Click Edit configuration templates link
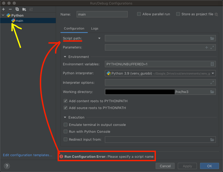The height and width of the screenshot is (172, 223). [x=27, y=155]
